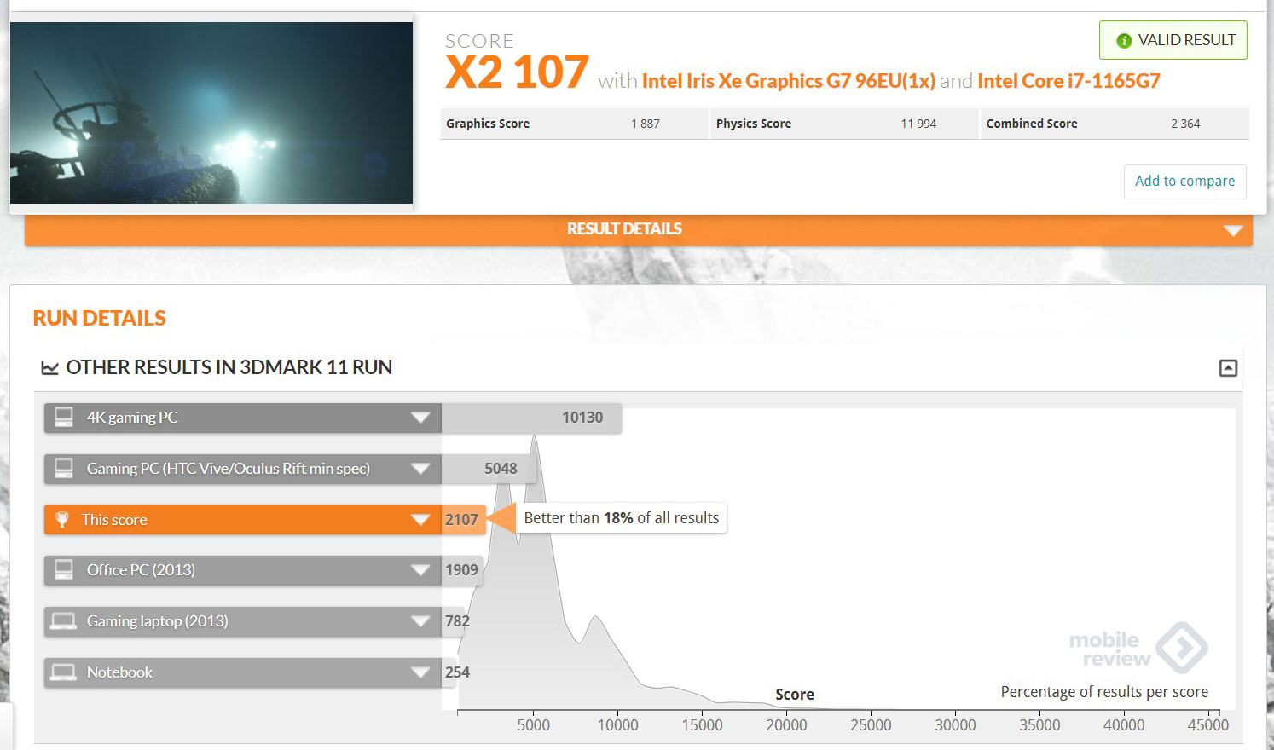Expand the Office PC (2013) dropdown arrow
The height and width of the screenshot is (750, 1274).
click(x=420, y=570)
